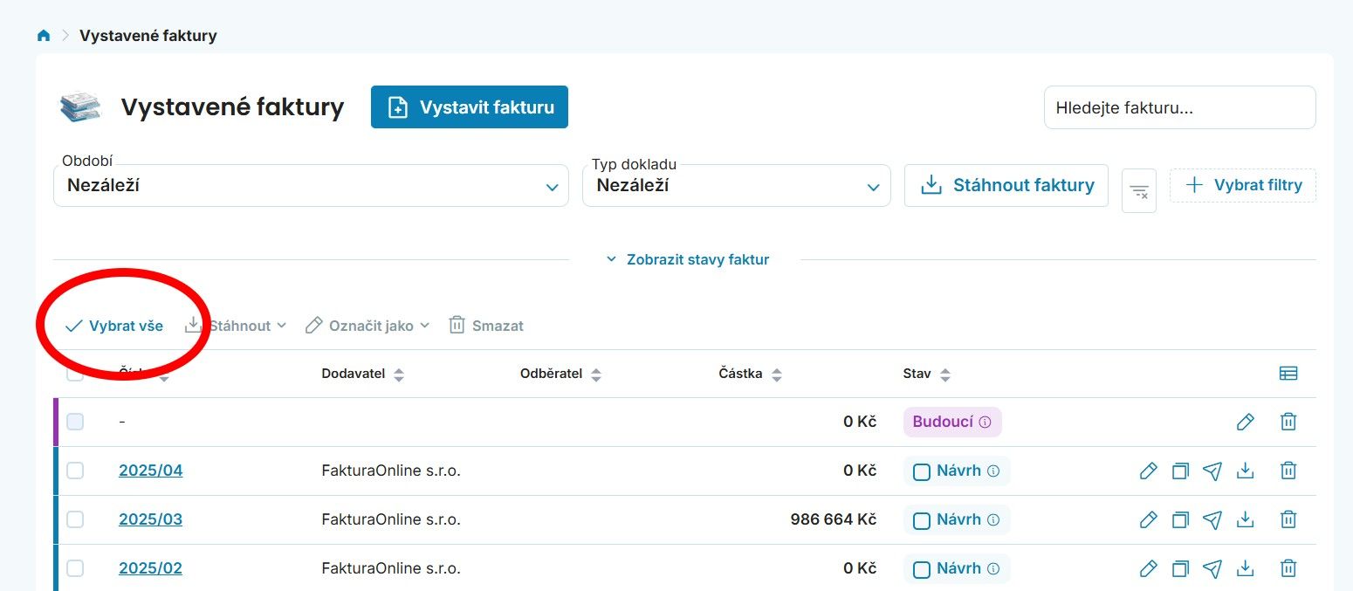Screen dimensions: 1353x591
Task: Open invoice 2025/04 link
Action: [x=151, y=471]
